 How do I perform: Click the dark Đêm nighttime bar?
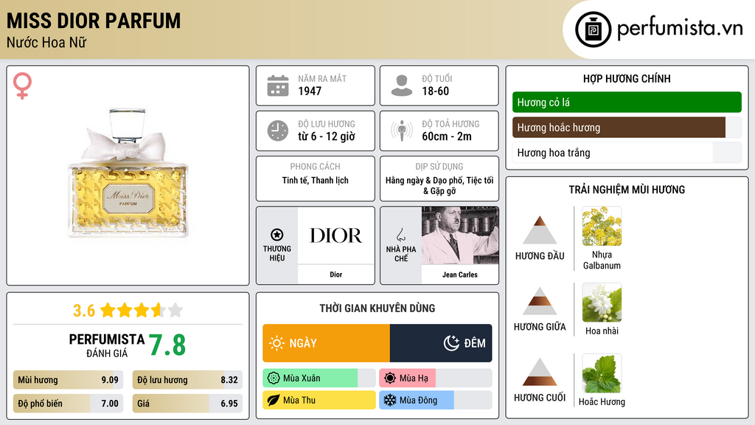pos(441,343)
